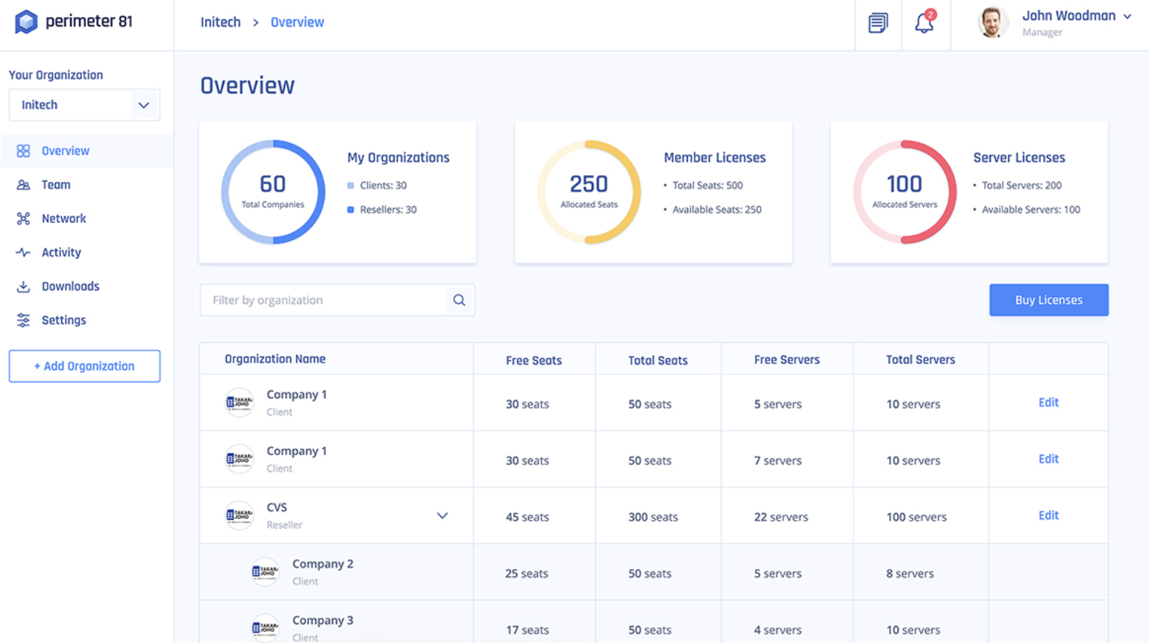
Task: Click the Add Organization button
Action: (x=84, y=366)
